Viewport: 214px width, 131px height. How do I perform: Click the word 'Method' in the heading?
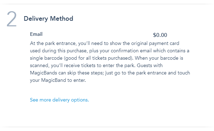pos(61,19)
